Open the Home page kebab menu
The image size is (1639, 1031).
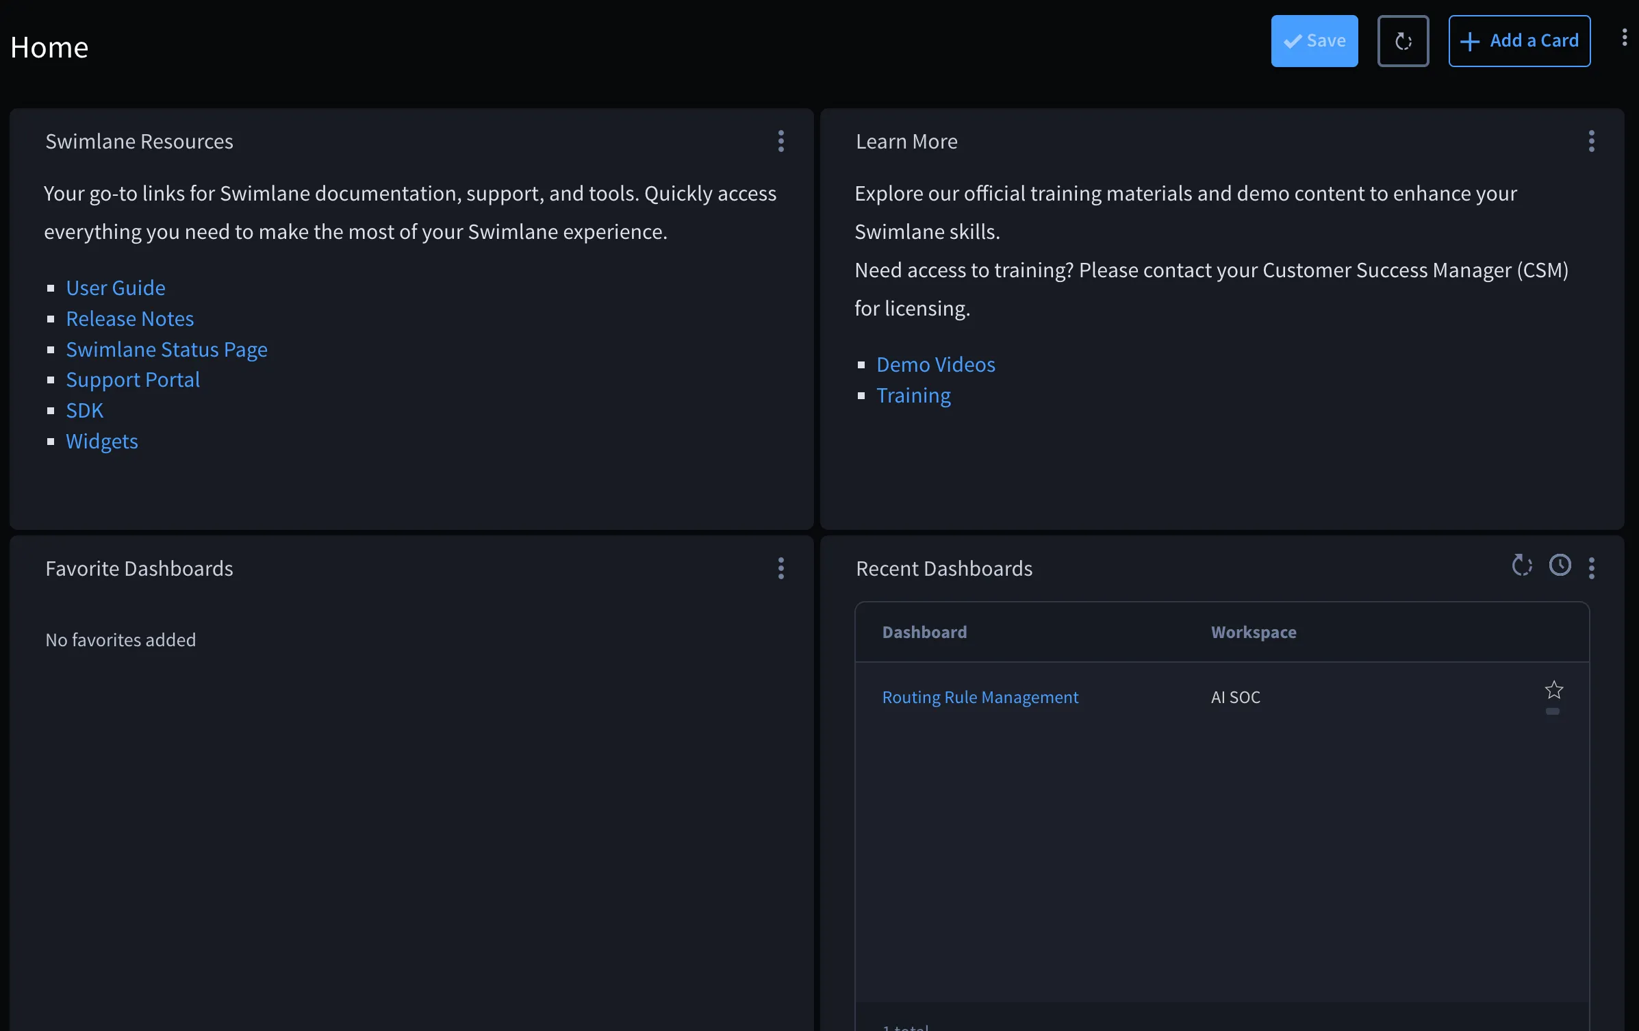(1624, 38)
